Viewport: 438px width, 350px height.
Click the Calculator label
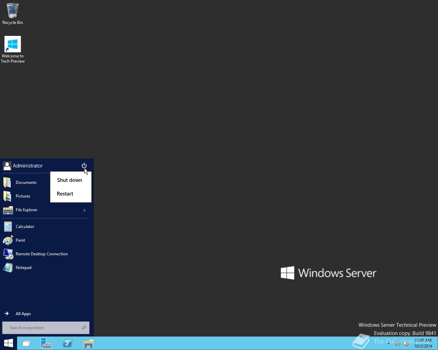pos(25,227)
